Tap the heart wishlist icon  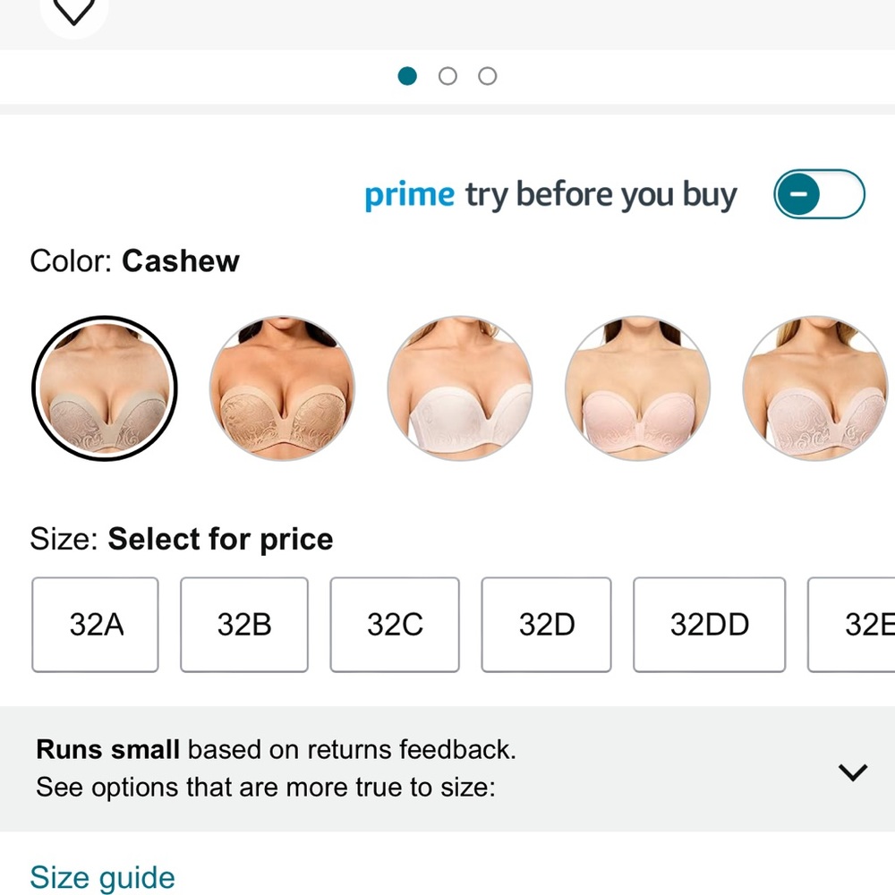[x=73, y=10]
